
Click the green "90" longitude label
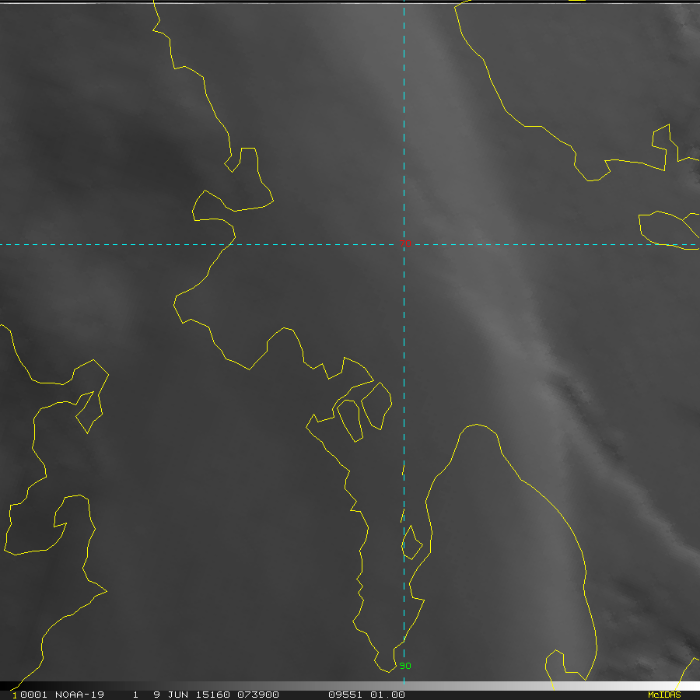coord(405,666)
